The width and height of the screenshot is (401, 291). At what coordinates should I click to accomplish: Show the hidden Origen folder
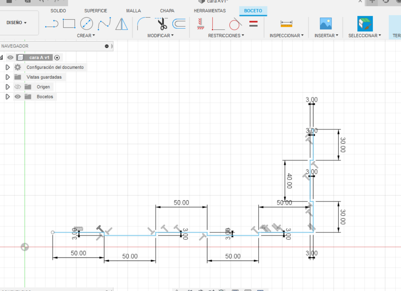(18, 87)
